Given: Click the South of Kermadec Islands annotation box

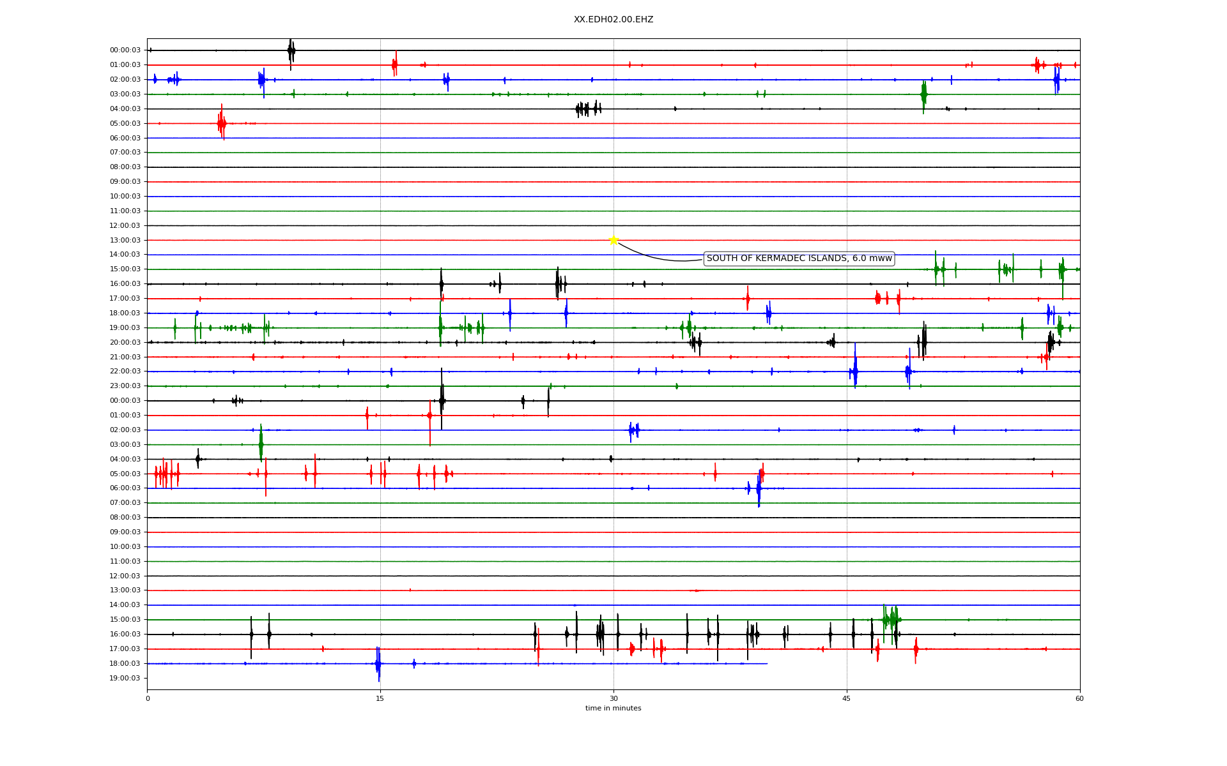Looking at the screenshot, I should (x=799, y=259).
